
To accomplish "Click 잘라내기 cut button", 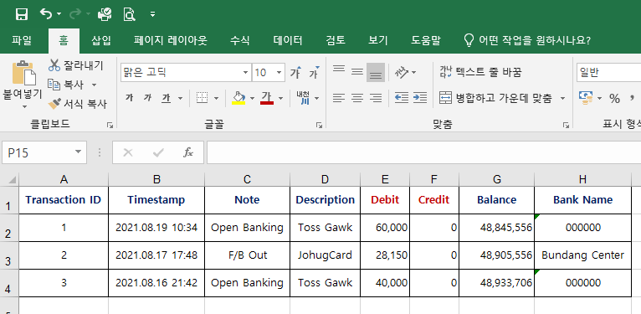I will pos(76,65).
